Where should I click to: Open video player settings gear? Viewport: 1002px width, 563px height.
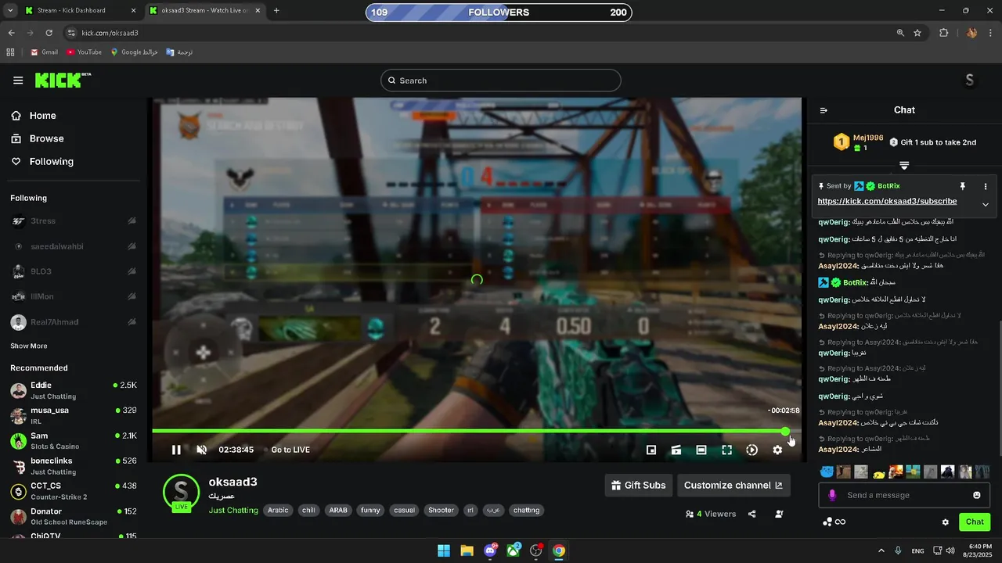pyautogui.click(x=777, y=450)
